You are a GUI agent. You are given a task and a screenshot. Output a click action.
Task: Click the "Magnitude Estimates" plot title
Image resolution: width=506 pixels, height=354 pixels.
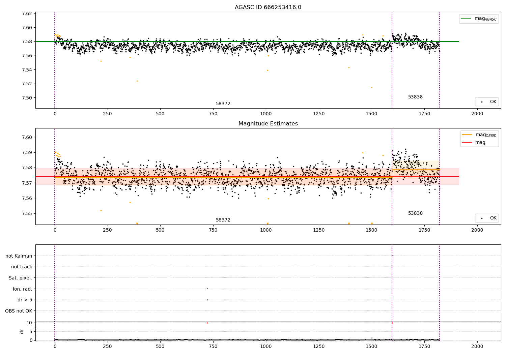pyautogui.click(x=268, y=123)
